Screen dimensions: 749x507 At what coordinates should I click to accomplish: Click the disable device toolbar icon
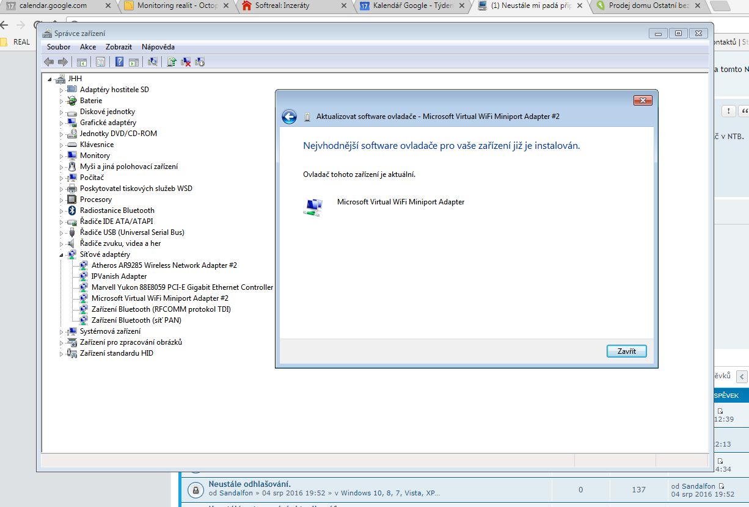click(x=199, y=62)
